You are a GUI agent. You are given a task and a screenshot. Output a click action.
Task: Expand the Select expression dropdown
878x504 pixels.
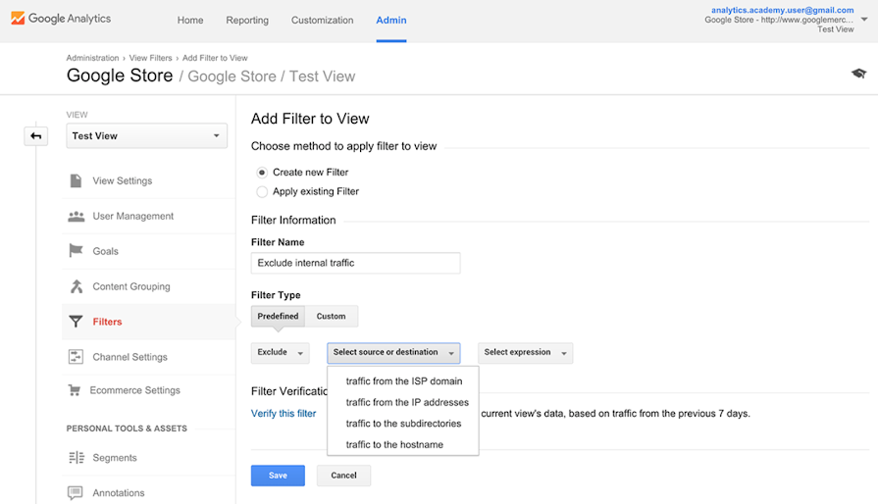[525, 353]
